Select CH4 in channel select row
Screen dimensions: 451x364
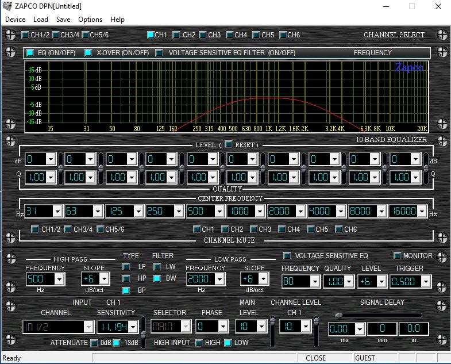(x=230, y=35)
